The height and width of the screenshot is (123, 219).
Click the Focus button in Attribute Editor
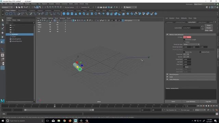(x=209, y=25)
